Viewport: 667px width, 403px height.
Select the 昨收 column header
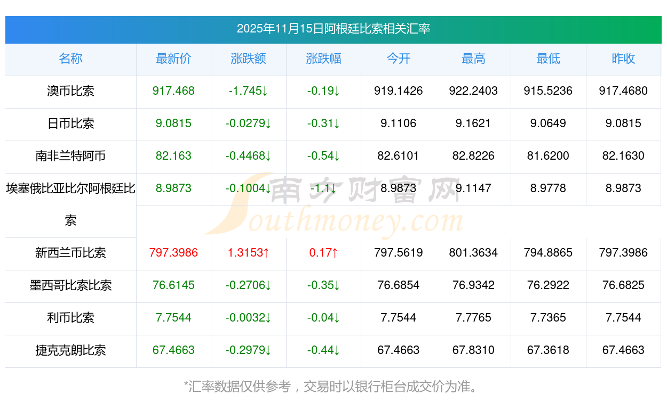click(x=623, y=59)
